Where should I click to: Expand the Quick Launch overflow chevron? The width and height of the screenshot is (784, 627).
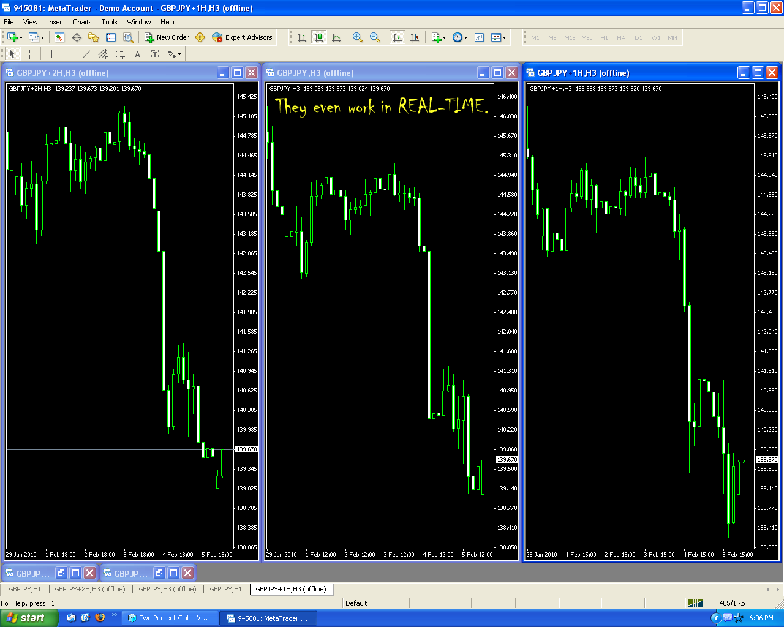[114, 615]
